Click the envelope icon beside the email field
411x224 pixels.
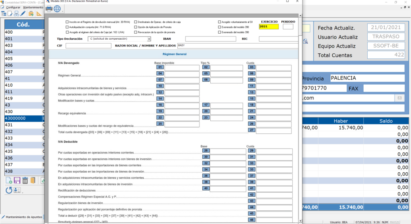[x=399, y=98]
